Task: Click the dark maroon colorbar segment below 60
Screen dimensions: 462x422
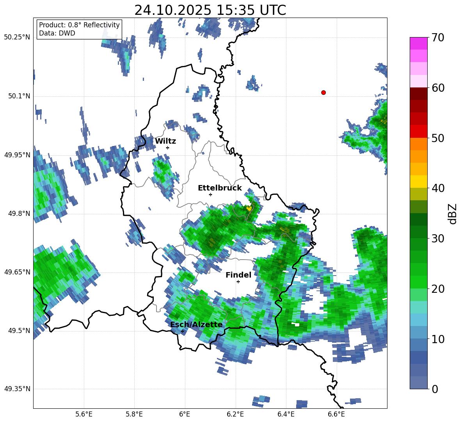Action: (x=418, y=94)
